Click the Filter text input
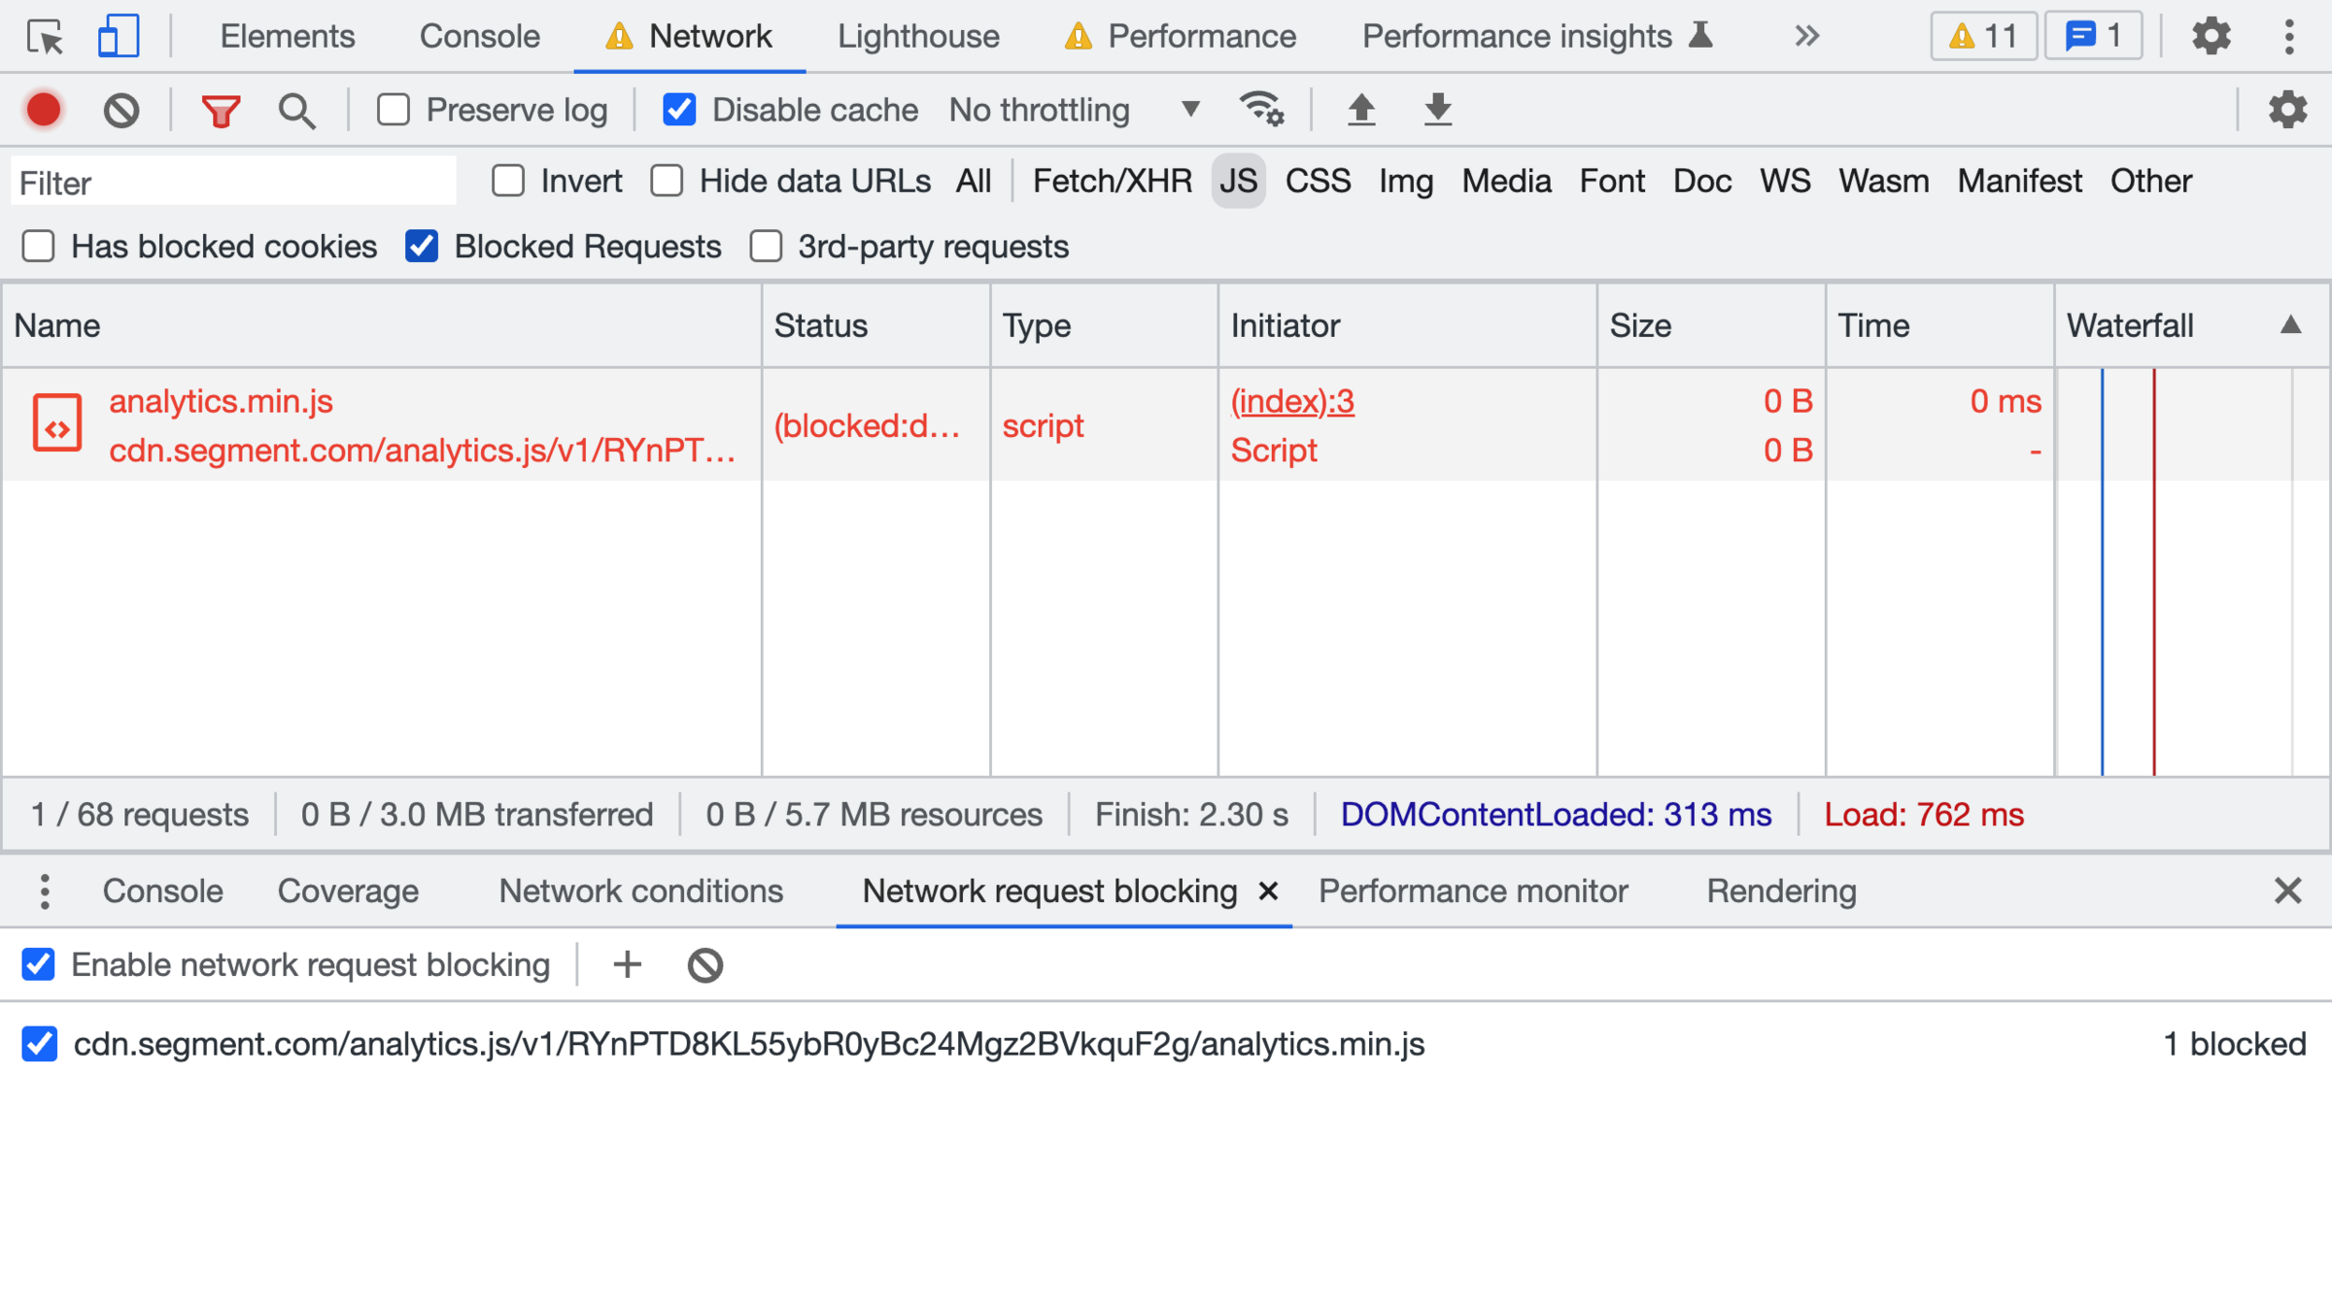Viewport: 2332px width, 1311px height. point(233,183)
